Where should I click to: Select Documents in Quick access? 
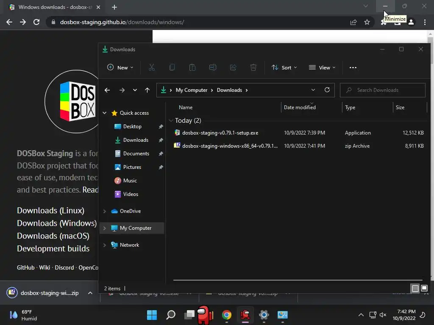[x=136, y=153]
